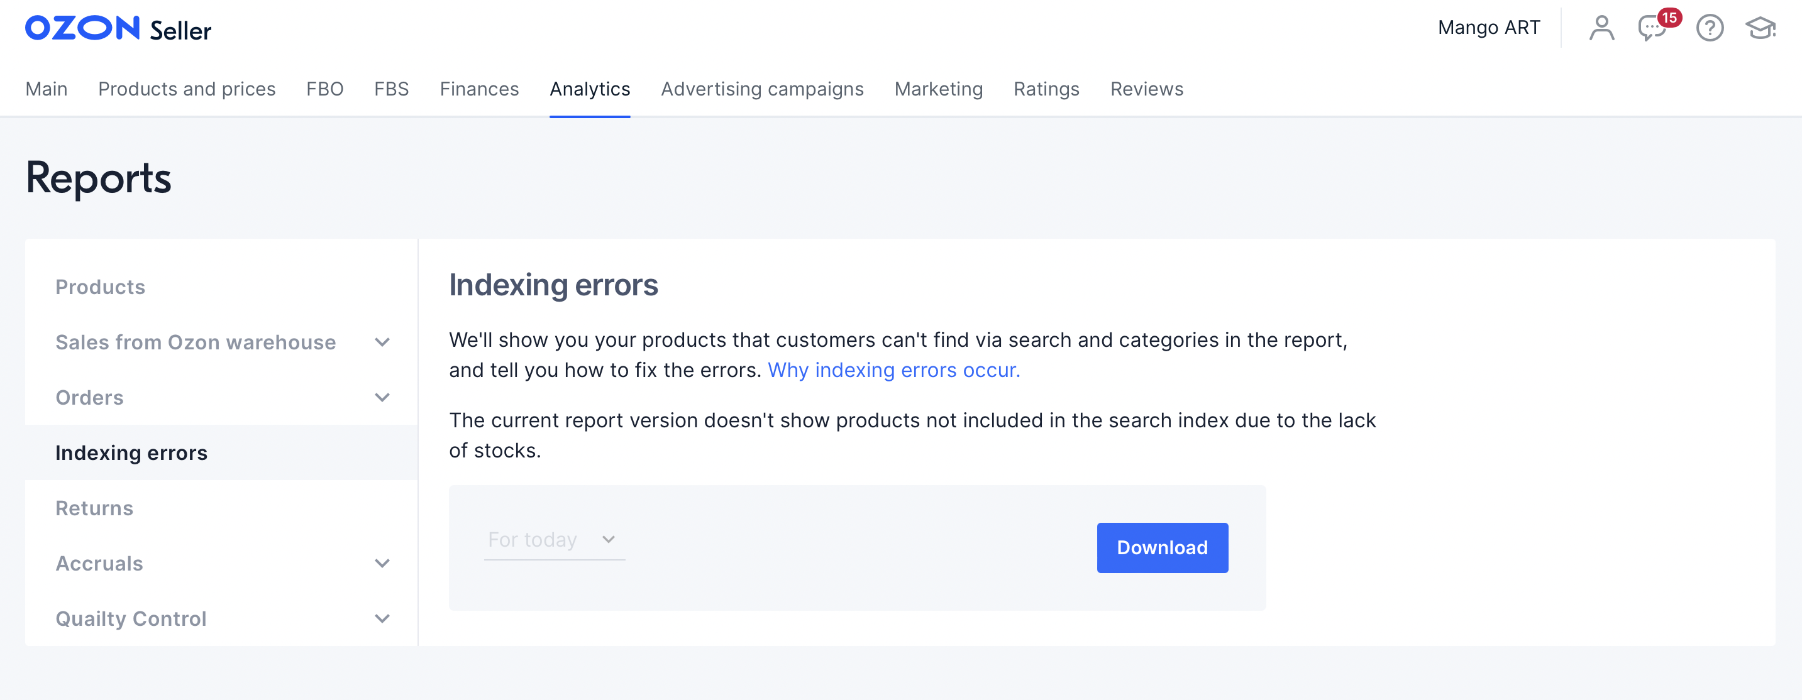Image resolution: width=1802 pixels, height=700 pixels.
Task: Open the graduation cap training icon
Action: click(1761, 28)
